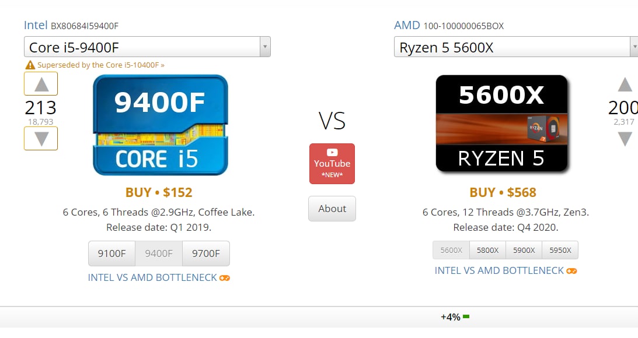Screen dimensions: 638x338
Task: Upvote the Core i5-9400F
Action: click(x=41, y=84)
